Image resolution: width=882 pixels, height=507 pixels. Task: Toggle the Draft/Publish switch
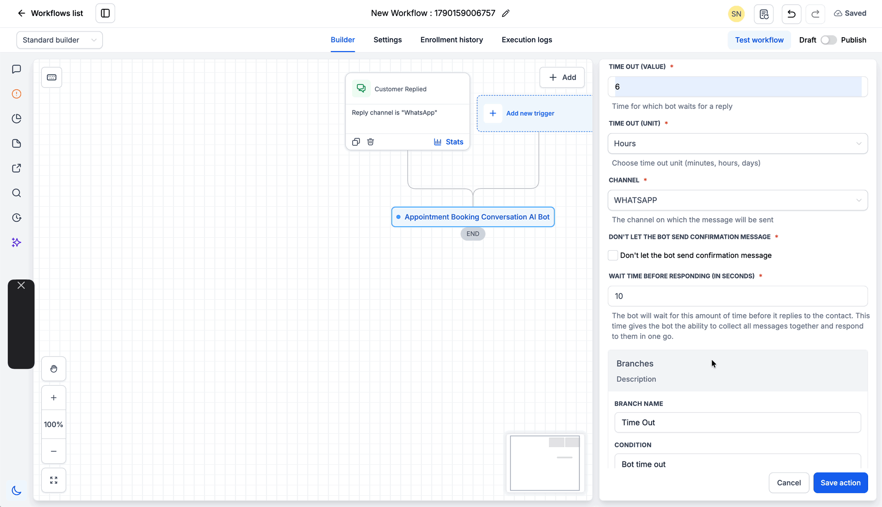(x=828, y=40)
